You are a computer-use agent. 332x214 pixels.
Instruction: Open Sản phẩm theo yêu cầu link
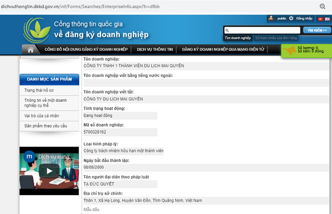coord(46,126)
